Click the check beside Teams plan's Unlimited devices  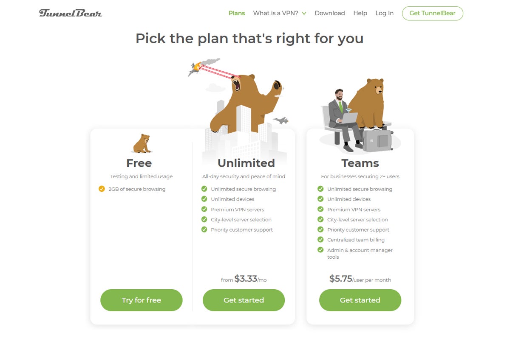click(x=320, y=199)
